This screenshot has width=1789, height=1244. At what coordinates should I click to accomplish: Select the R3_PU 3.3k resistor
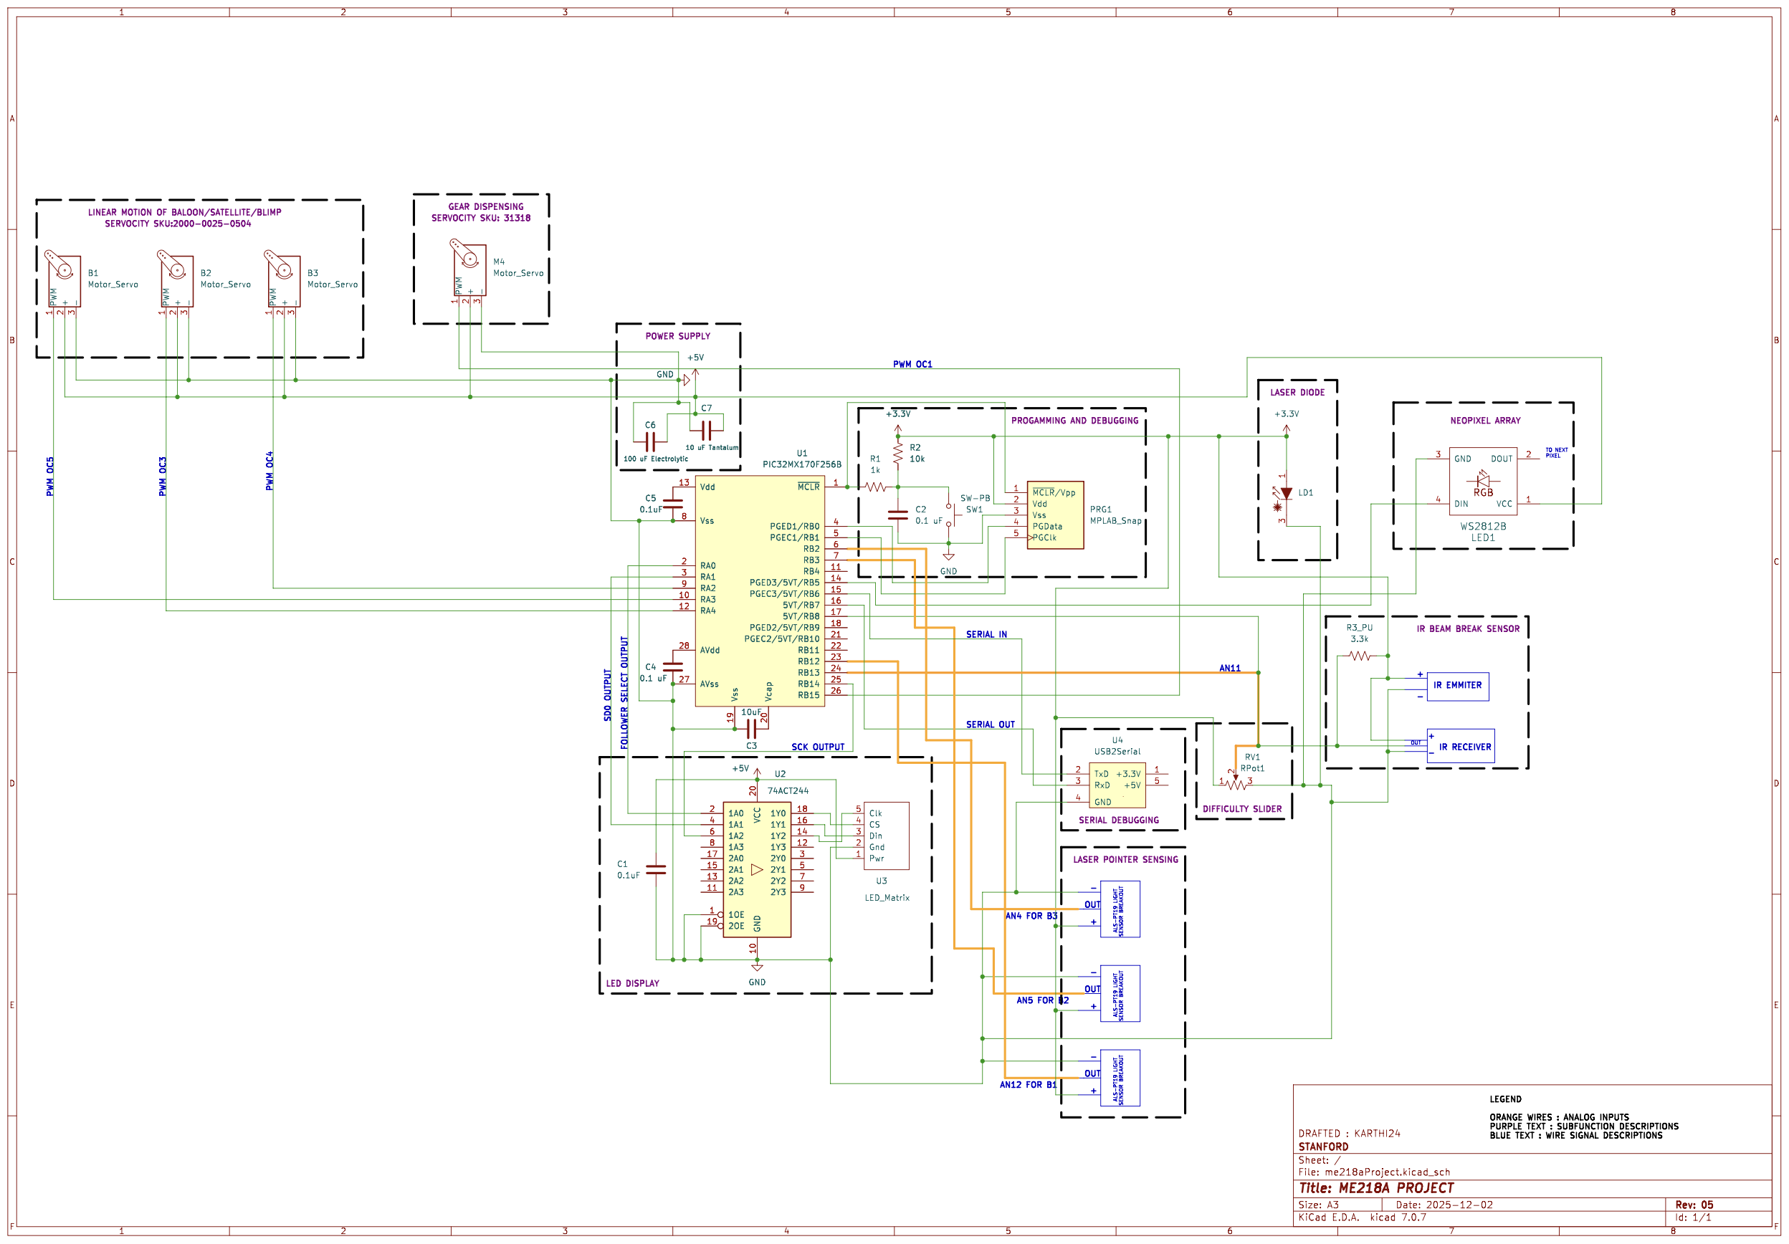point(1360,656)
